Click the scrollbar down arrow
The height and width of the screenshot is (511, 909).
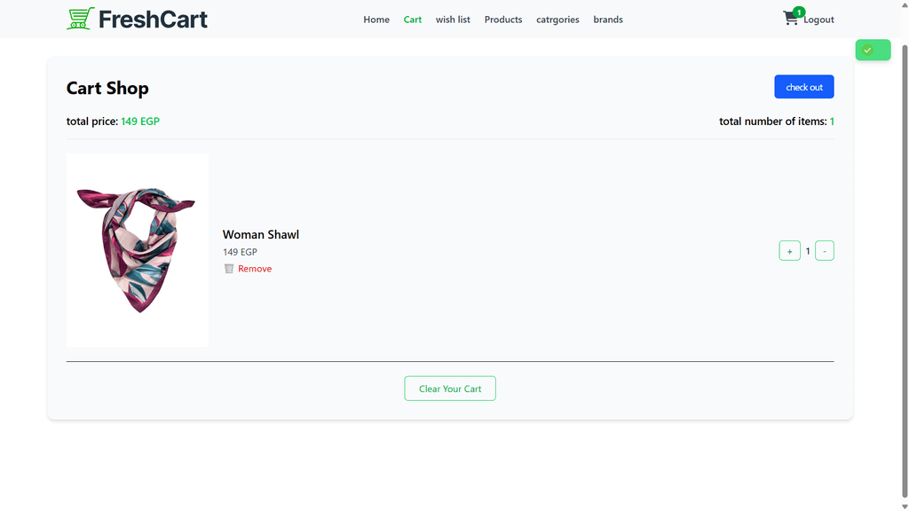[905, 507]
